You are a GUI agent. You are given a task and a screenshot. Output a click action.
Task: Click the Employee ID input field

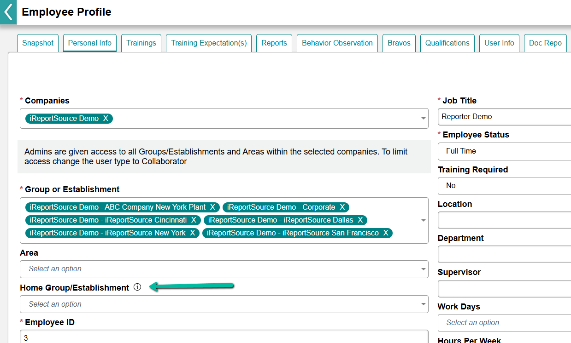pyautogui.click(x=224, y=337)
